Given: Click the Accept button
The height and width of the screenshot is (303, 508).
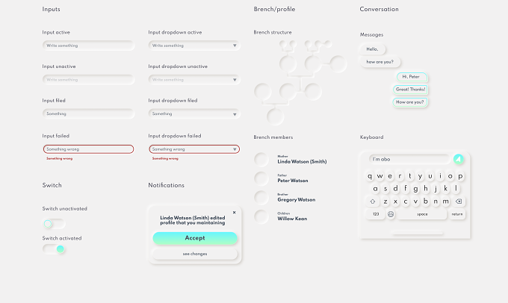Looking at the screenshot, I should (x=195, y=238).
